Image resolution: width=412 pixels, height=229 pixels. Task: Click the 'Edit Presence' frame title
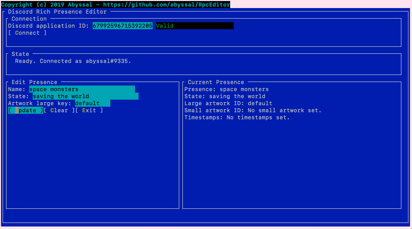35,82
